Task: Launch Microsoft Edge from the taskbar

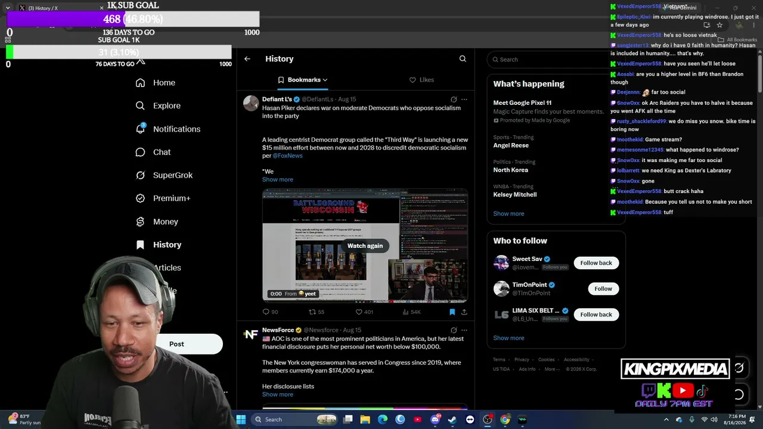Action: pos(383,419)
